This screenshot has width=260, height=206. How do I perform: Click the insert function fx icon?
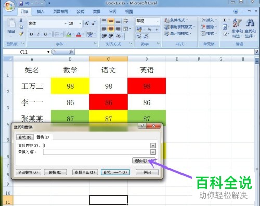(71, 51)
